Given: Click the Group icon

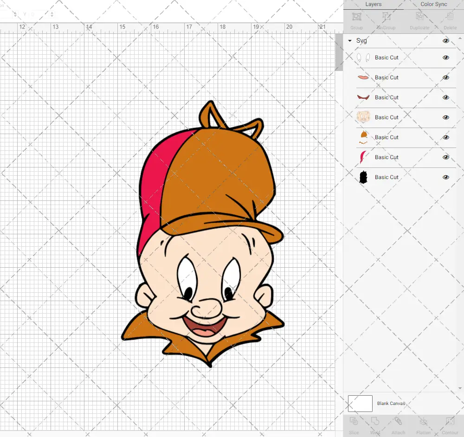Looking at the screenshot, I should (356, 17).
